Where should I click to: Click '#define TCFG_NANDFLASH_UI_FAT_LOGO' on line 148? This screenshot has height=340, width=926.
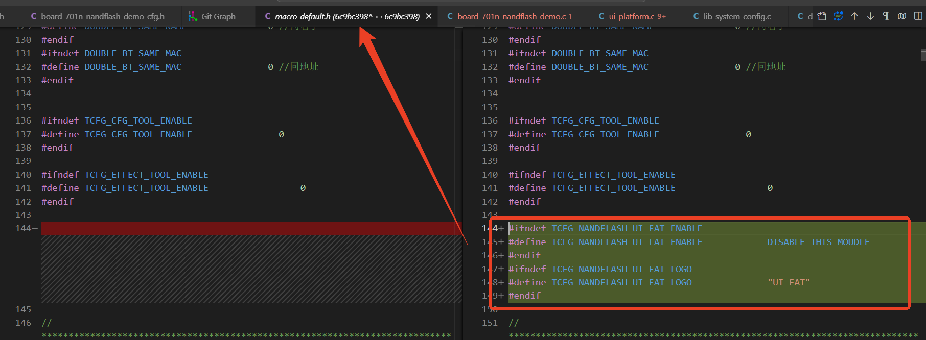click(600, 282)
